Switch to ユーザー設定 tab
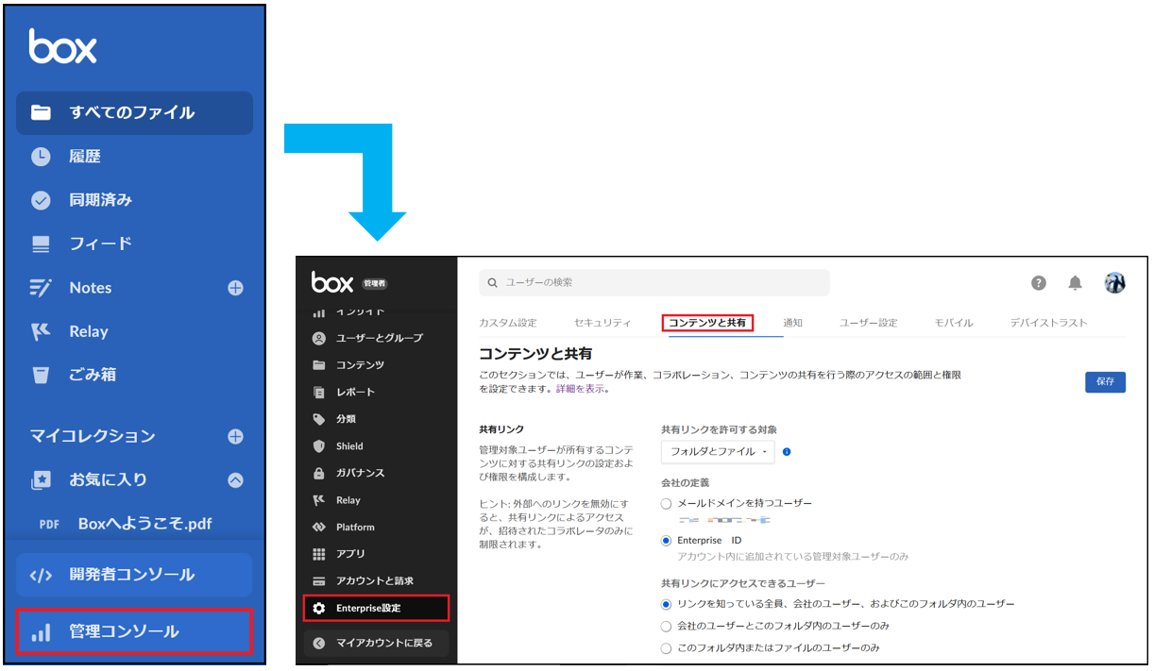The height and width of the screenshot is (671, 1154). pos(869,323)
